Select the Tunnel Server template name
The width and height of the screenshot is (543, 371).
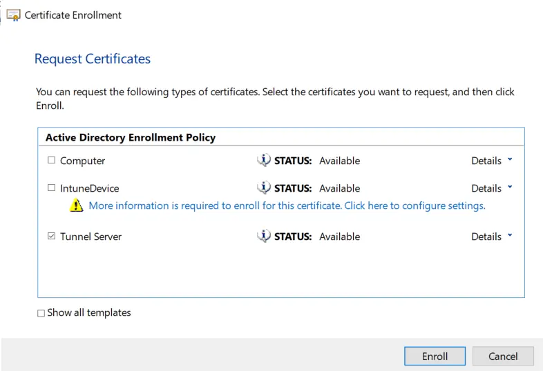tap(90, 237)
